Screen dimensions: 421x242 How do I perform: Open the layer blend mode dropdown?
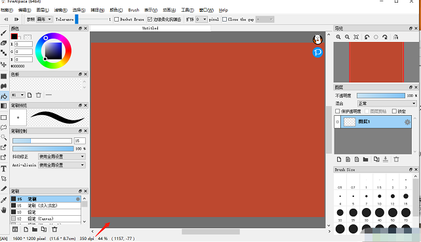[387, 103]
